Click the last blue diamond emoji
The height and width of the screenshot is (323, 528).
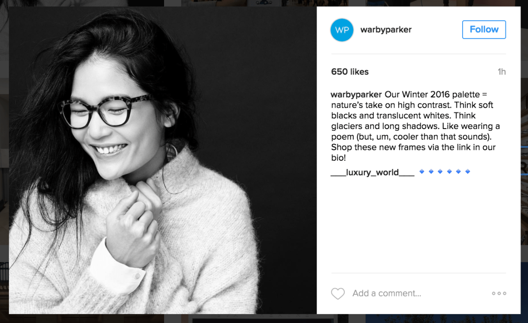[467, 171]
